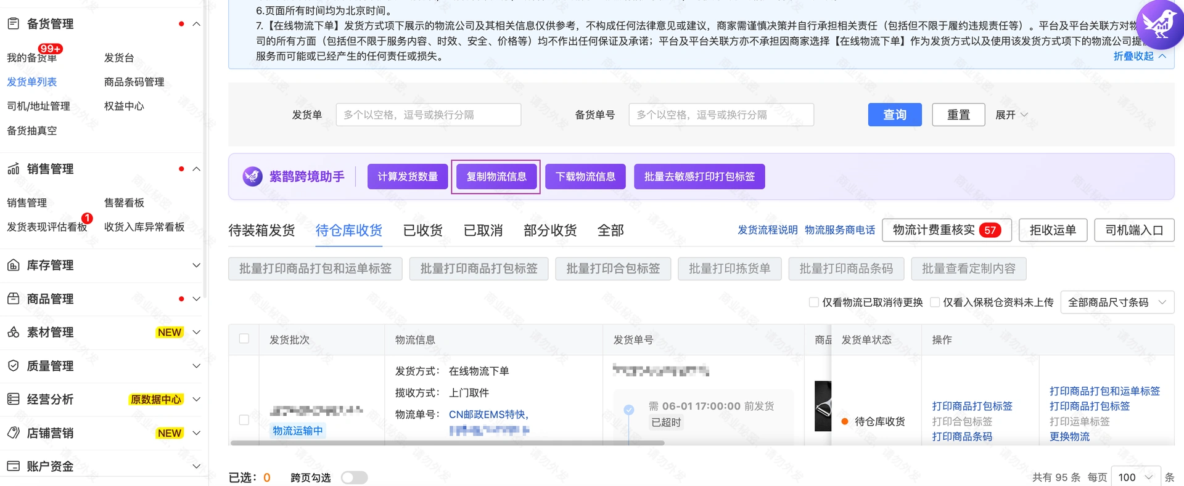
Task: Click the red 57 badge on 物流计费重核实
Action: (x=990, y=230)
